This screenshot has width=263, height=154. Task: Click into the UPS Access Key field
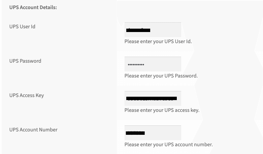[153, 98]
